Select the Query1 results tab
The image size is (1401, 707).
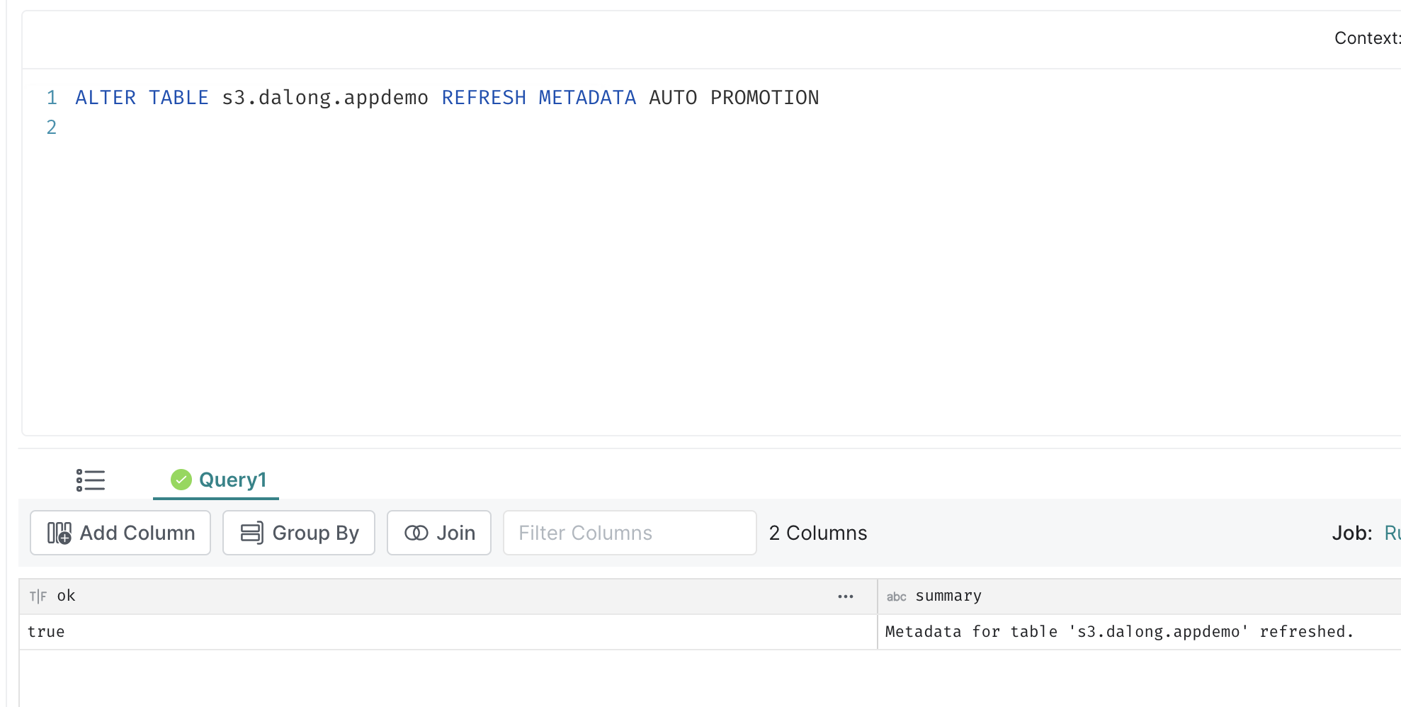click(x=216, y=480)
